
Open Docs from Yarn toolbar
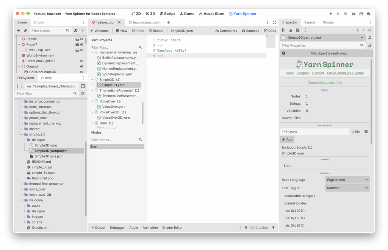(x=270, y=31)
